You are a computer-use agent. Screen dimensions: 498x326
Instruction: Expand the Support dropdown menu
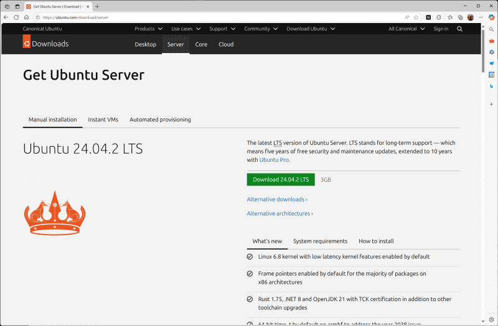pyautogui.click(x=222, y=29)
